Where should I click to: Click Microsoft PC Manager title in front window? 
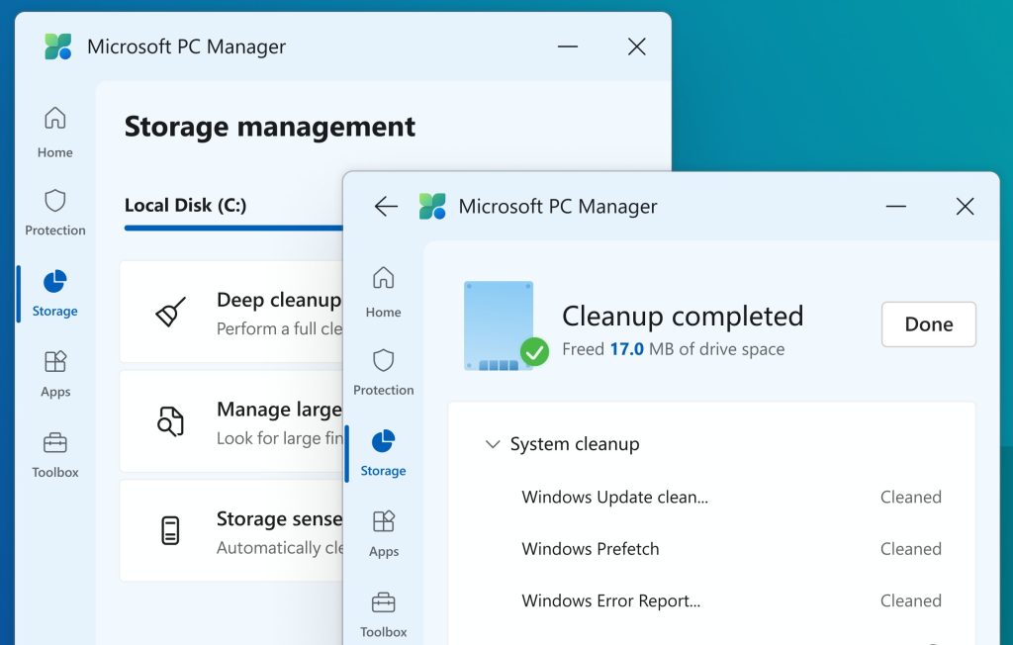click(x=558, y=206)
